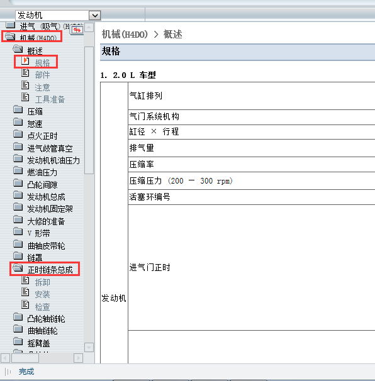This screenshot has width=375, height=381.
Task: Click the document icon beside 注意
Action: click(25, 85)
